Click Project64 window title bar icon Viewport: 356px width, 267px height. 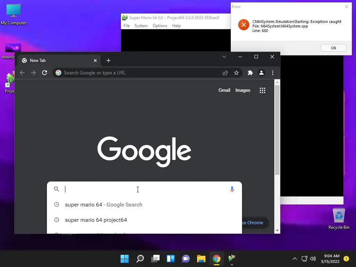[x=125, y=18]
